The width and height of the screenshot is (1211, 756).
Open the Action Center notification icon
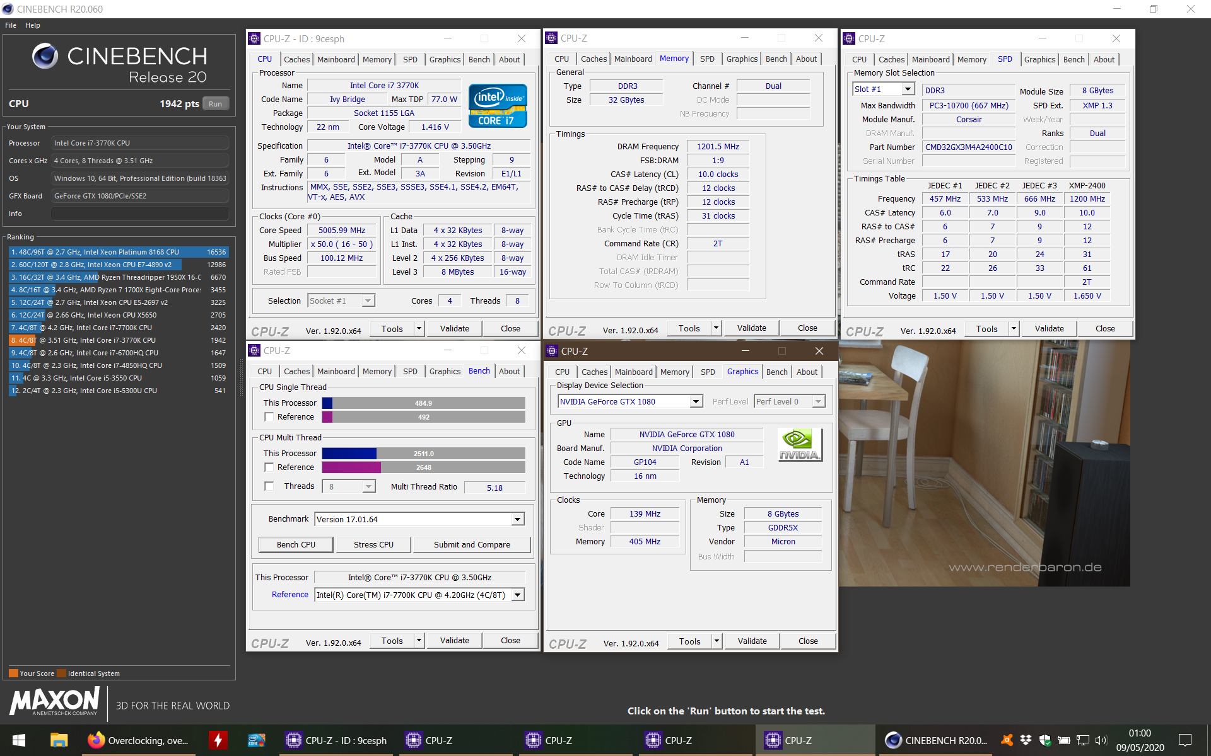click(x=1185, y=740)
